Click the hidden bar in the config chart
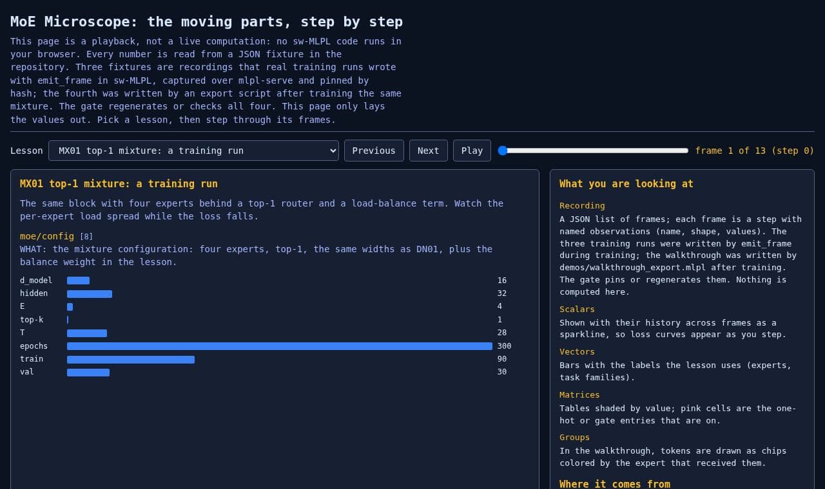 point(90,293)
